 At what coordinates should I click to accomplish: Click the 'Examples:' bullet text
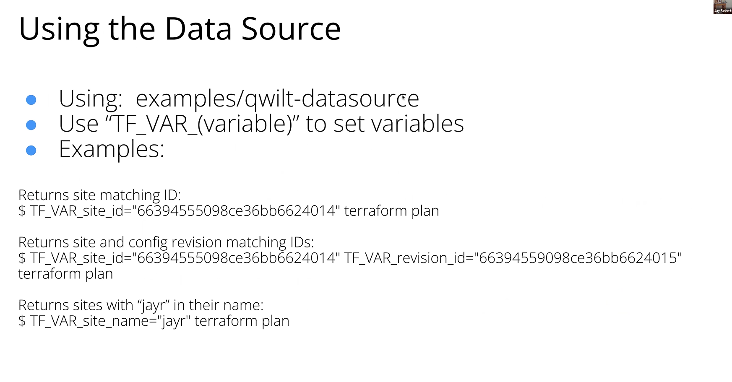112,149
